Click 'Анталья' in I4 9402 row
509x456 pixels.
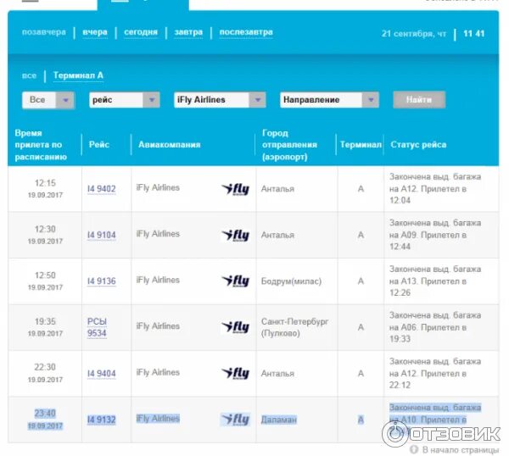(277, 189)
